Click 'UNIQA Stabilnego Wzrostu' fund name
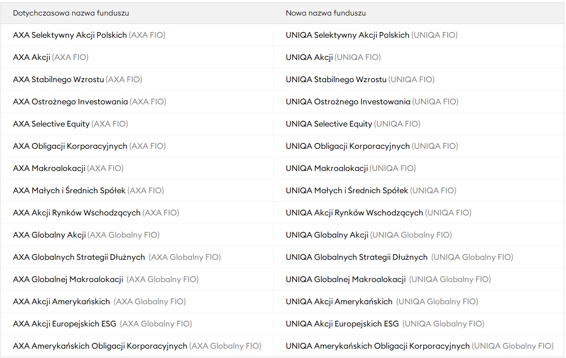566x358 pixels. coord(336,80)
